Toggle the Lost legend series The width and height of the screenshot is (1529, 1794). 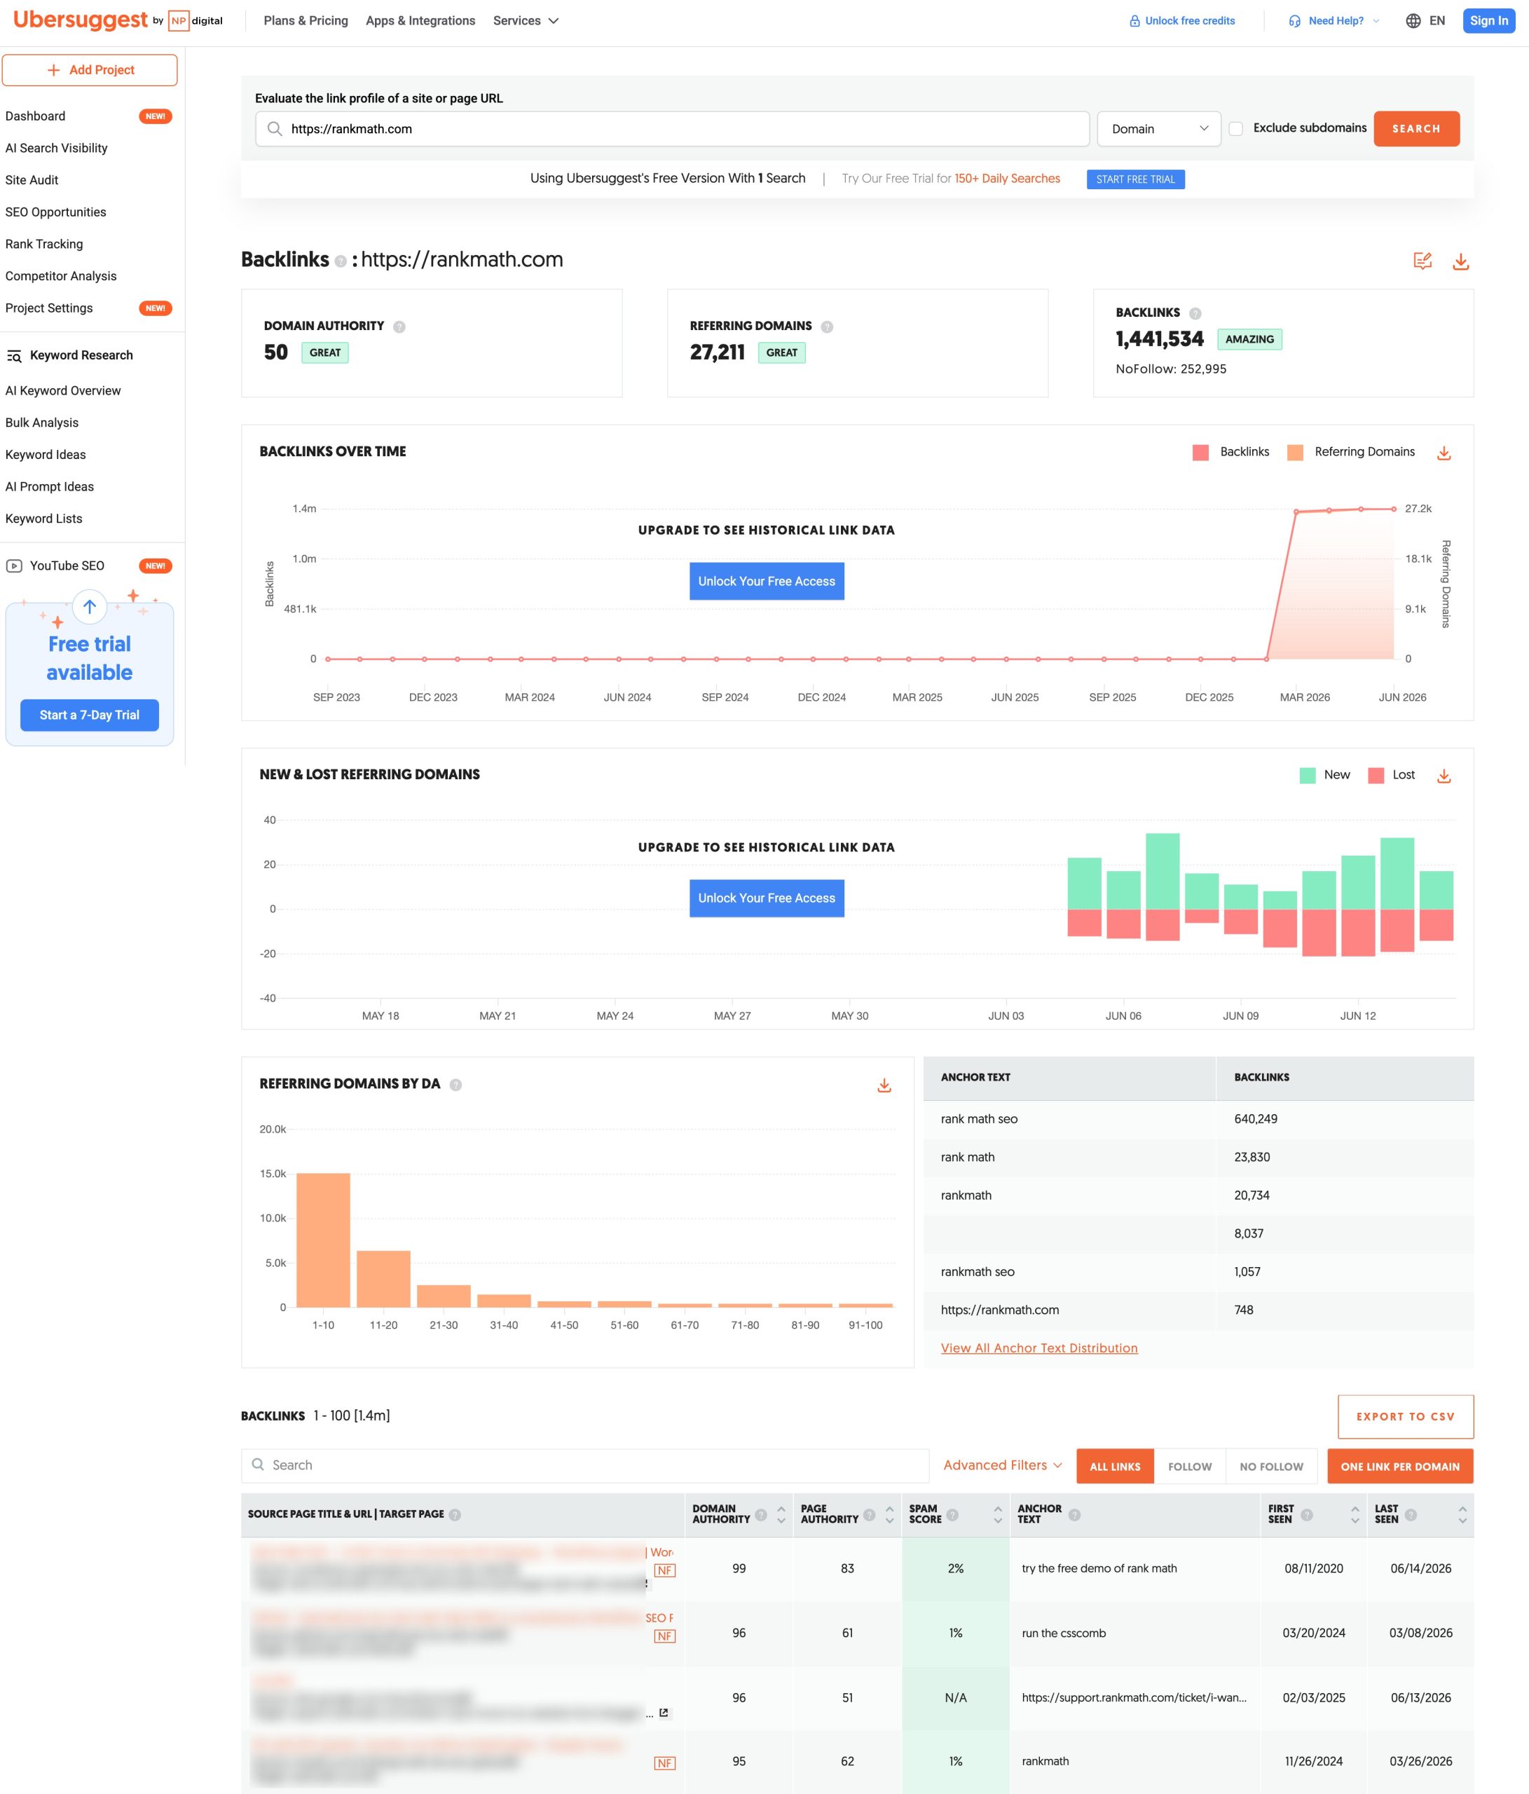pyautogui.click(x=1392, y=775)
